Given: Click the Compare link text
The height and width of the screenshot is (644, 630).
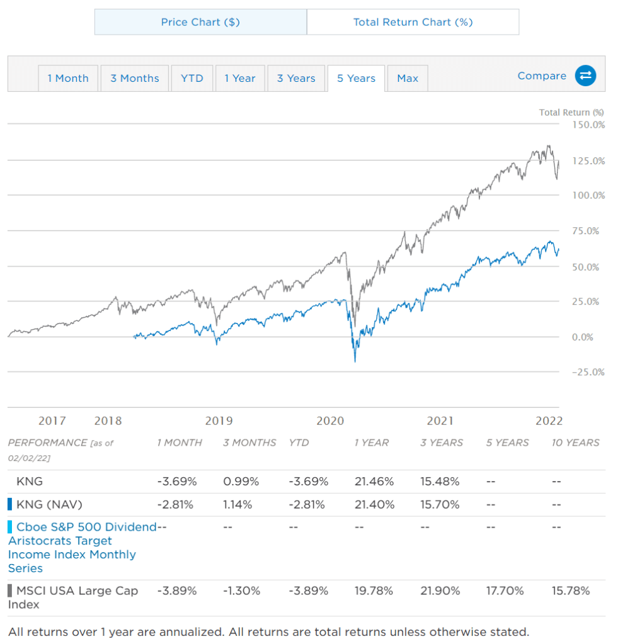Looking at the screenshot, I should pyautogui.click(x=542, y=76).
